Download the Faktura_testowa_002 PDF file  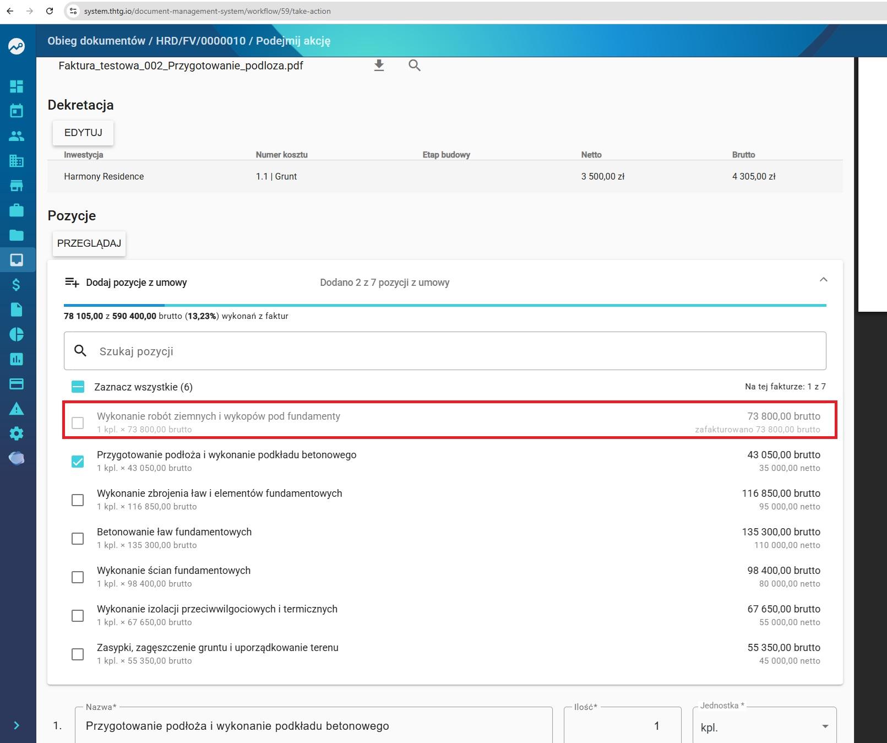(x=379, y=66)
